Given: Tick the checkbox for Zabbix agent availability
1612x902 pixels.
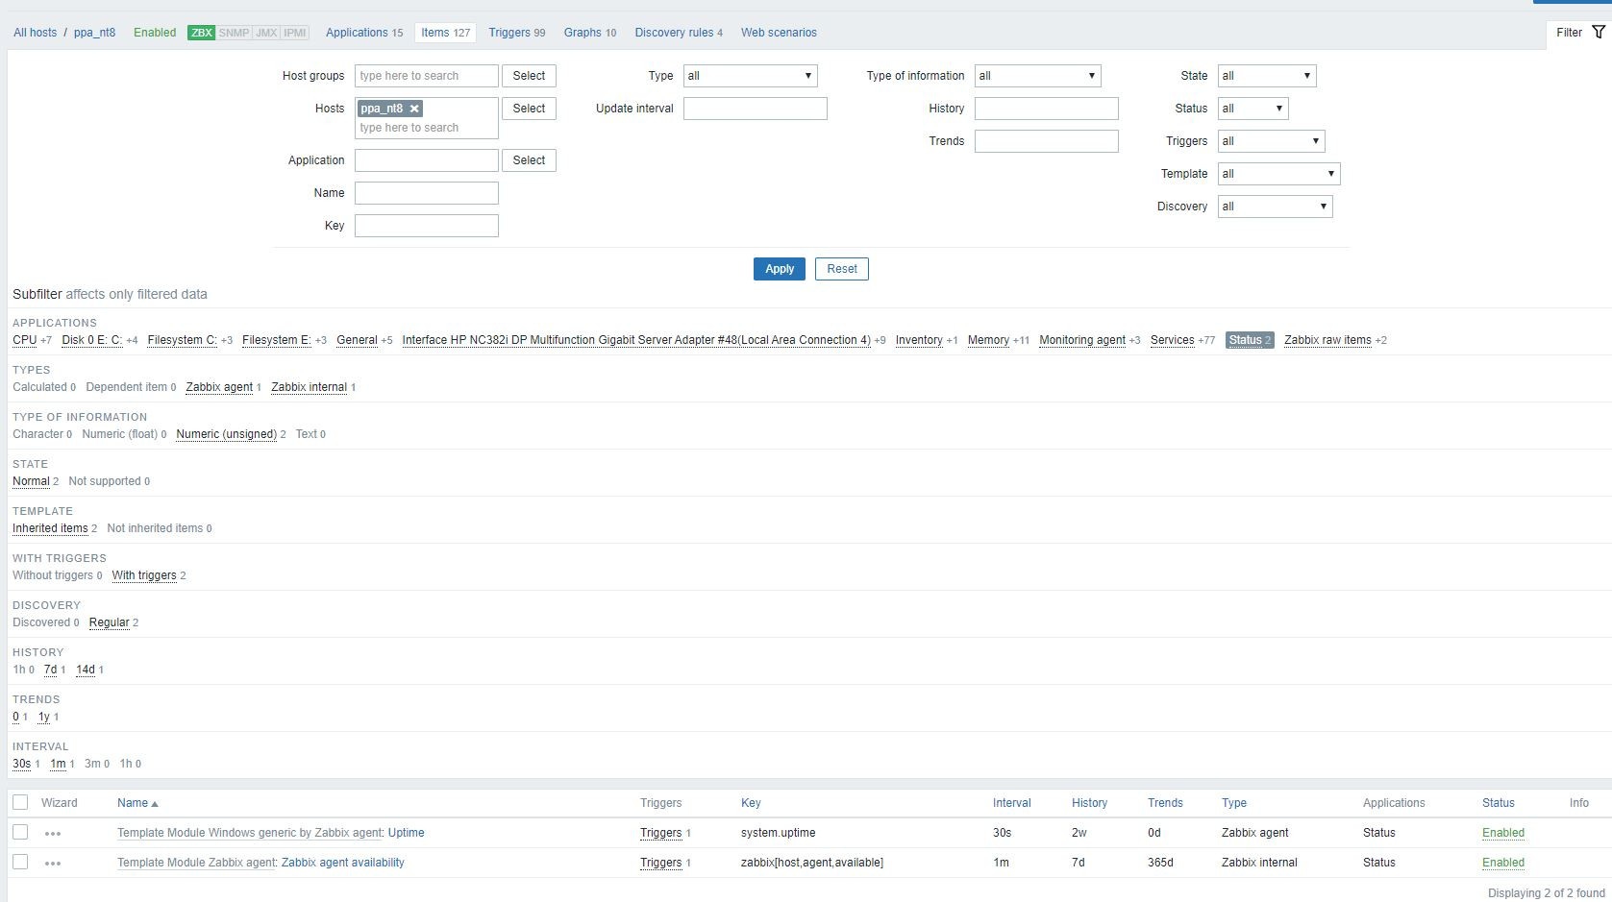Looking at the screenshot, I should pyautogui.click(x=20, y=863).
